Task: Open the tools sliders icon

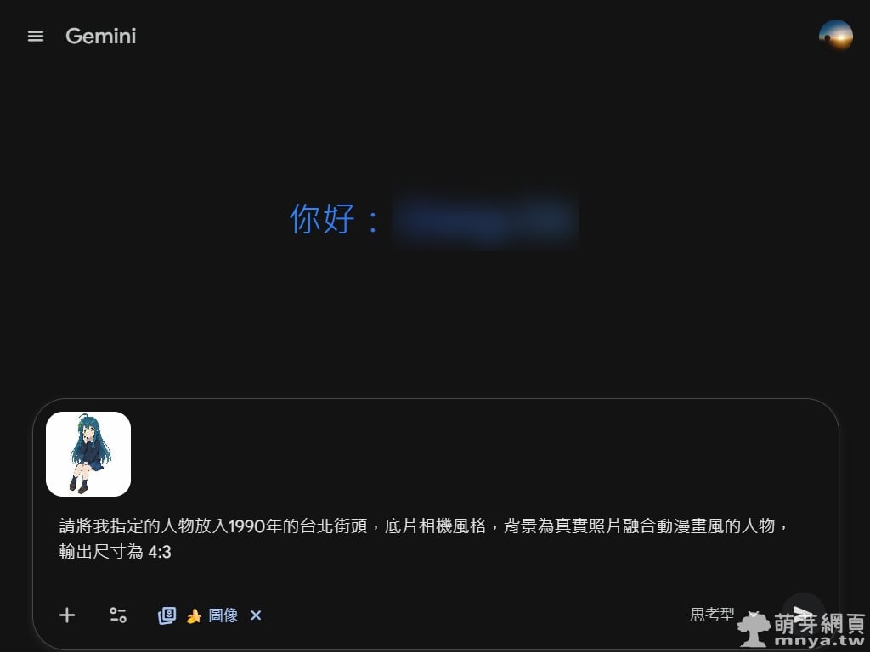Action: coord(117,615)
